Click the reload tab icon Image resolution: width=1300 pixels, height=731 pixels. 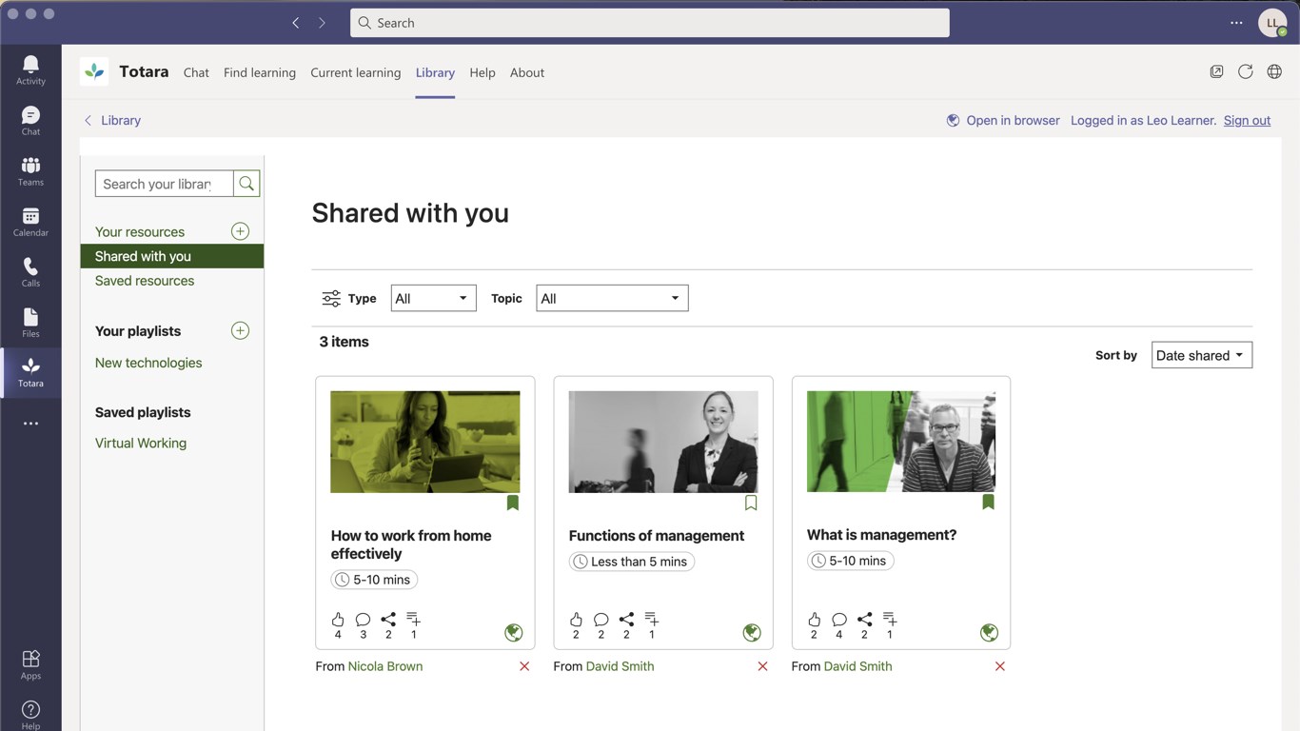(1245, 71)
